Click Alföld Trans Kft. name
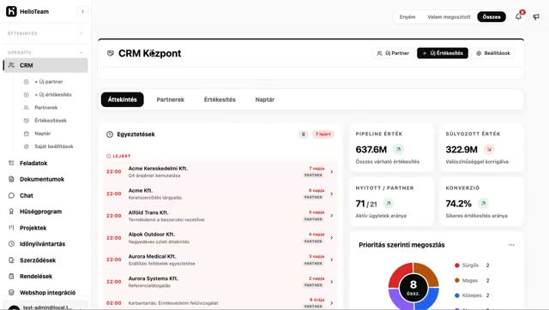Viewport: 549px width, 310px height. tap(148, 212)
